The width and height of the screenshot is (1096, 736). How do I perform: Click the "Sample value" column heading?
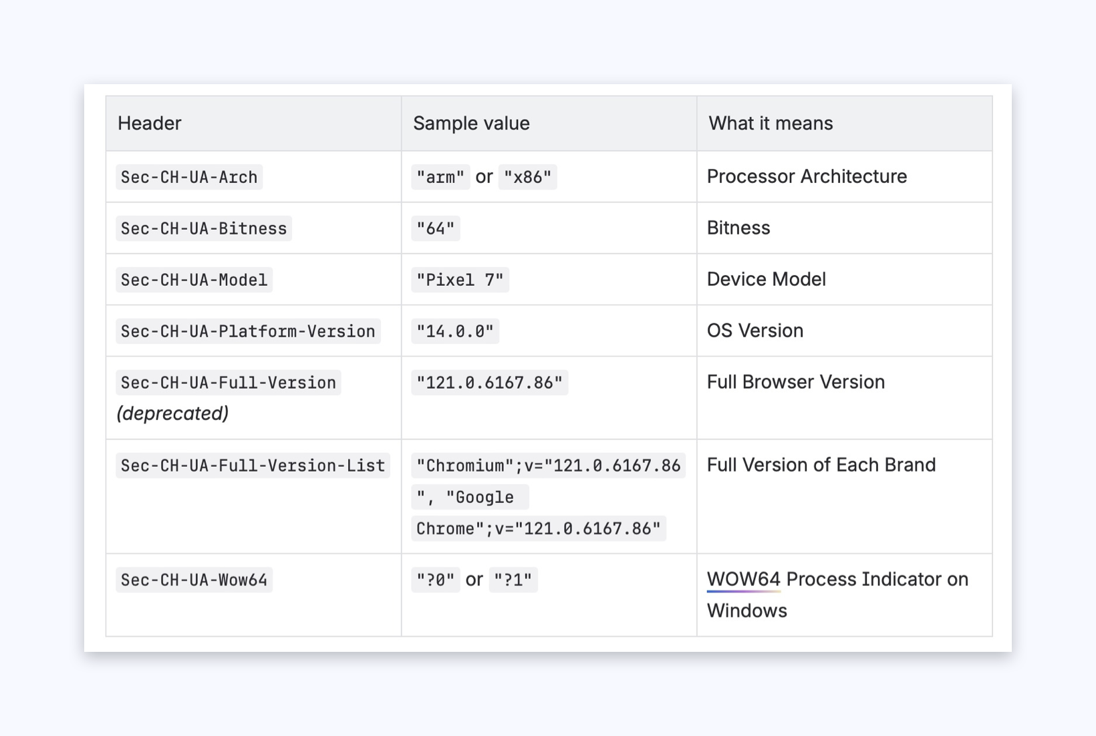click(471, 124)
